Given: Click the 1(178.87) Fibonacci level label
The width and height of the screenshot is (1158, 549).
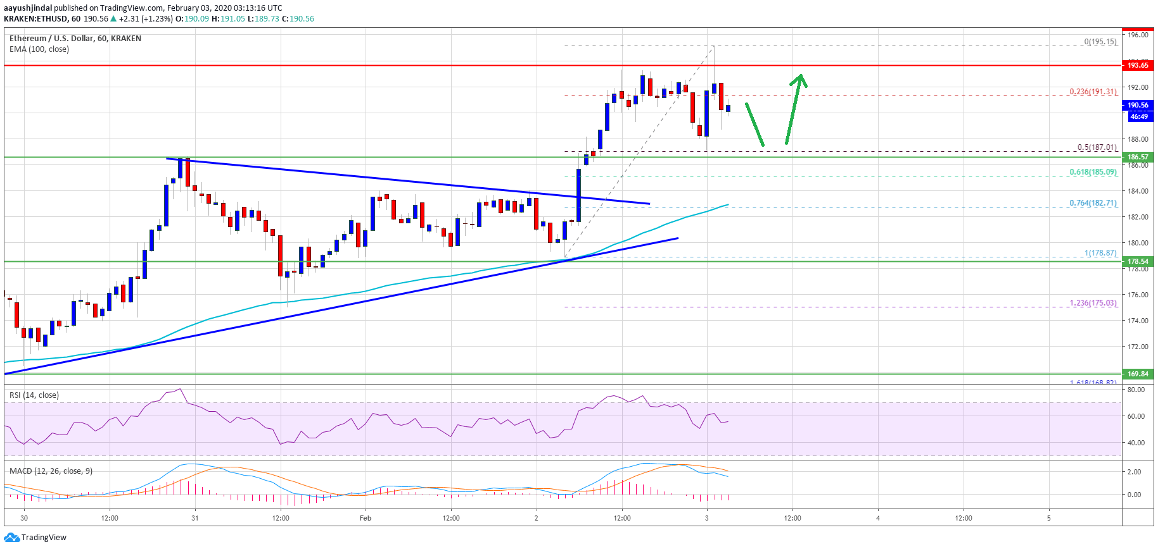Looking at the screenshot, I should click(1100, 253).
